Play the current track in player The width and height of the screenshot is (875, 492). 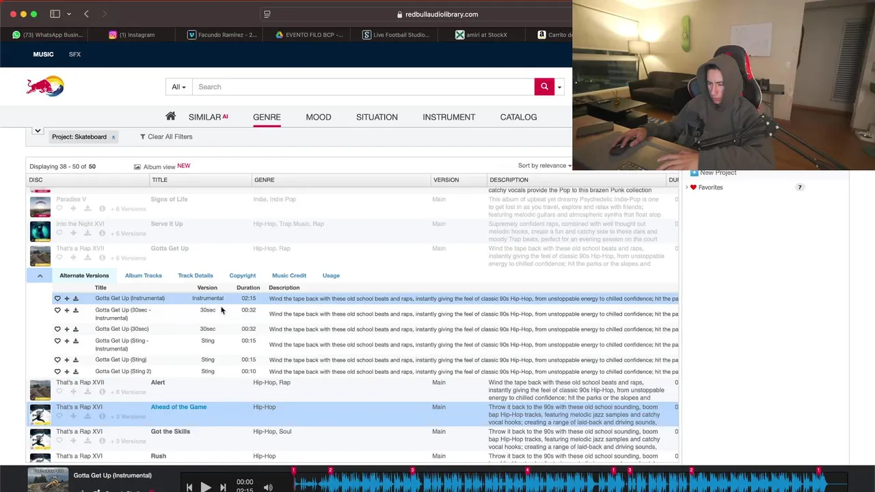pyautogui.click(x=205, y=487)
